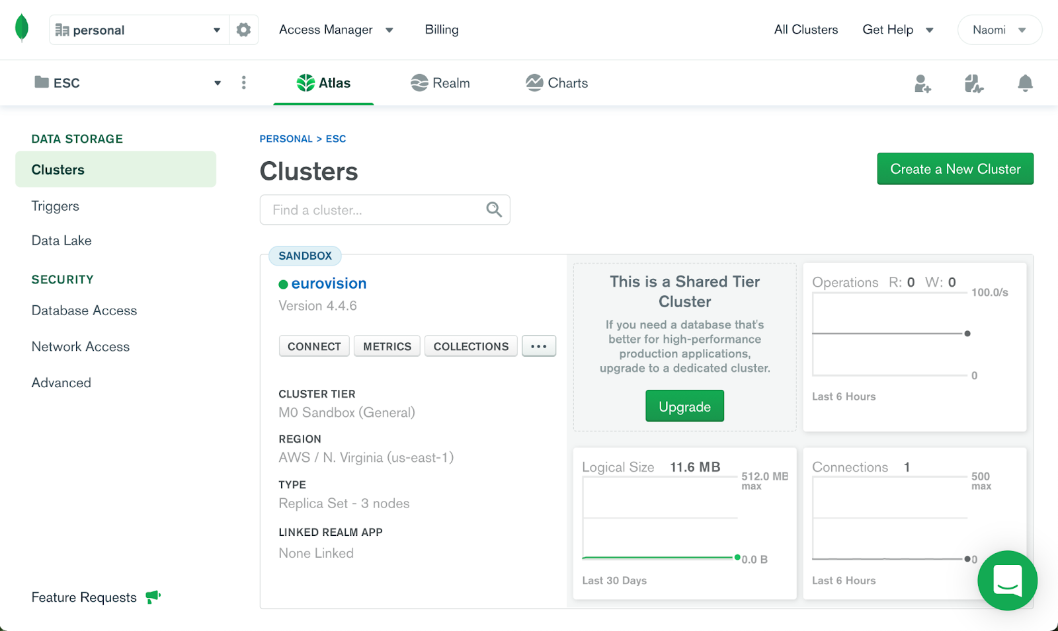Screen dimensions: 1058x631
Task: Select Clusters in the sidebar
Action: (x=116, y=169)
